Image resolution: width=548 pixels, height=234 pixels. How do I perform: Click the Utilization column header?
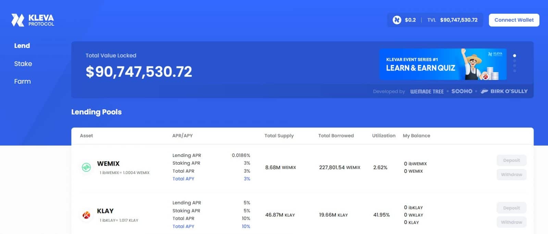point(384,136)
